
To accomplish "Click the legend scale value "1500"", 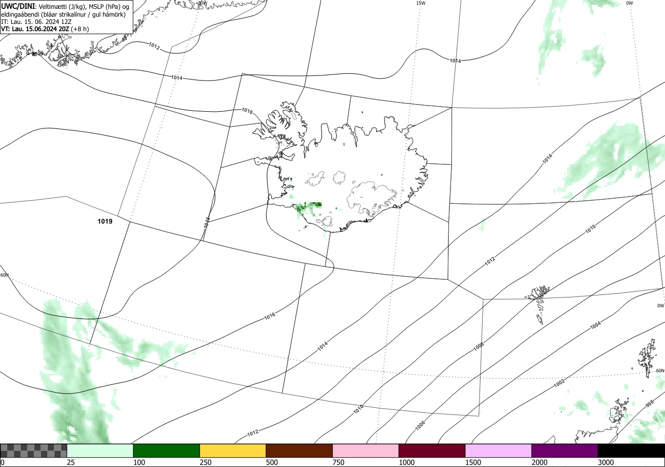I will click(473, 462).
